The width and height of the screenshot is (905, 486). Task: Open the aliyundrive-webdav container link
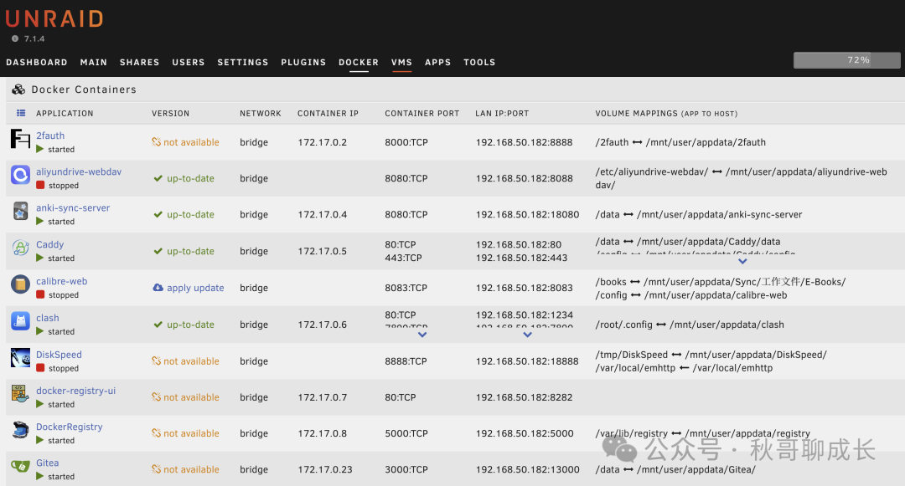pos(79,171)
